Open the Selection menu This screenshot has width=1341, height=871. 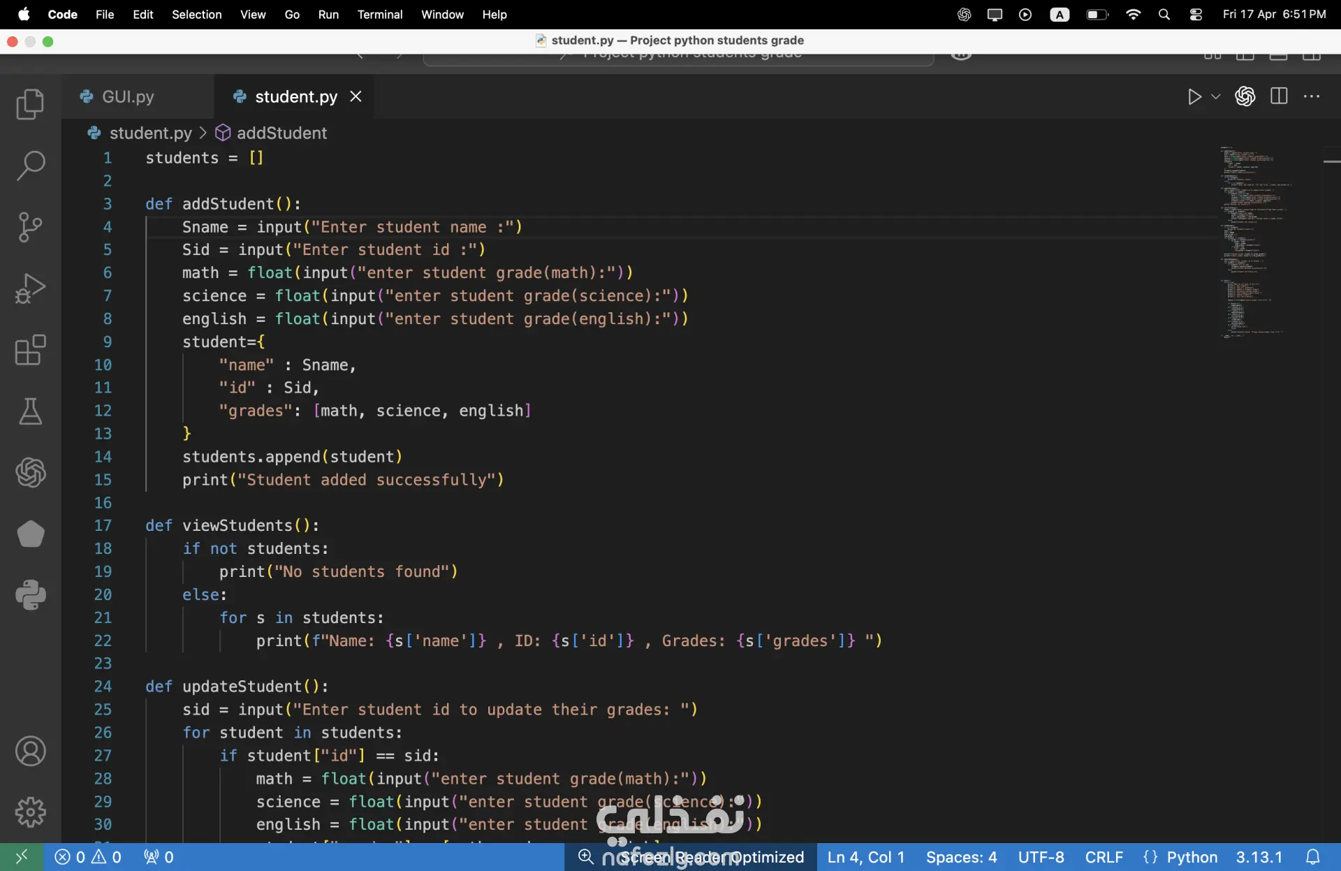pyautogui.click(x=196, y=14)
